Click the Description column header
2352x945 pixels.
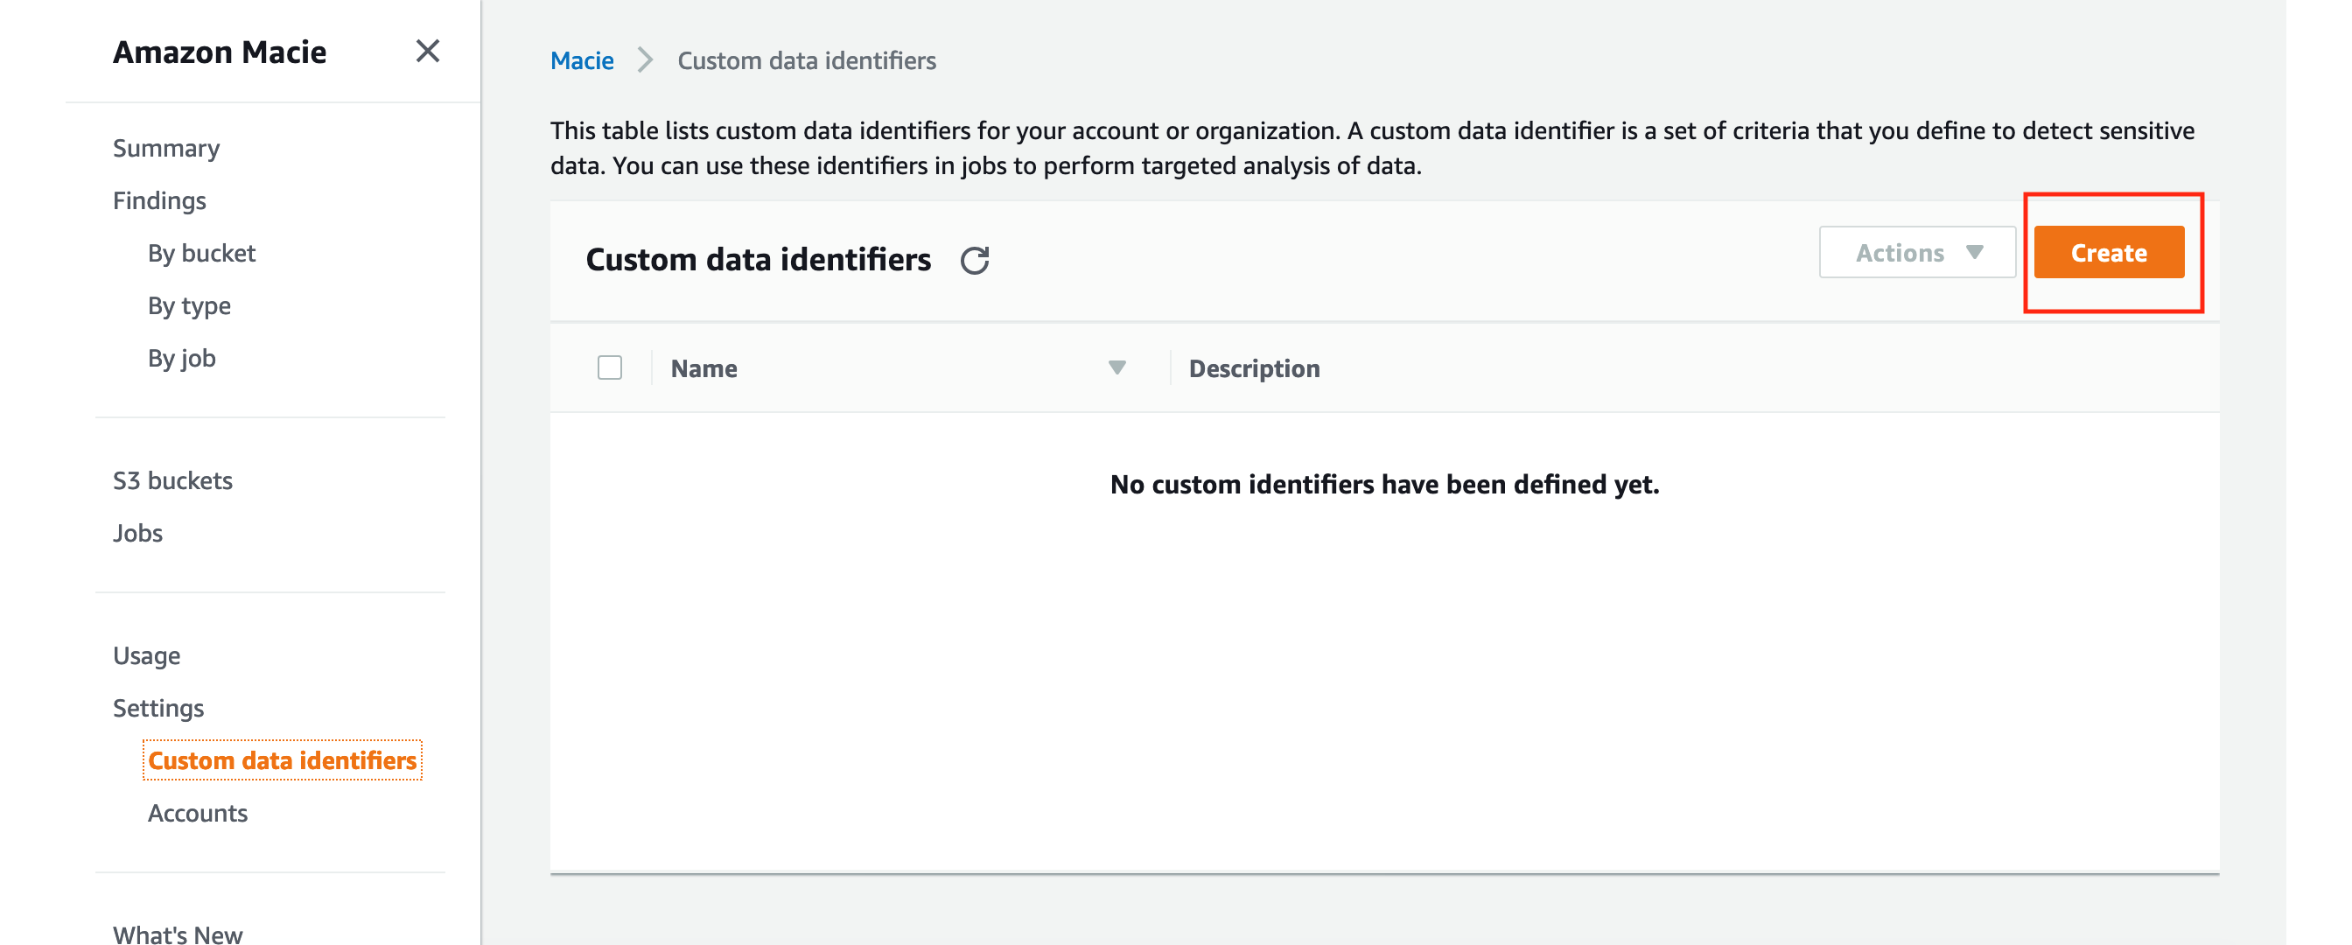[x=1253, y=367]
